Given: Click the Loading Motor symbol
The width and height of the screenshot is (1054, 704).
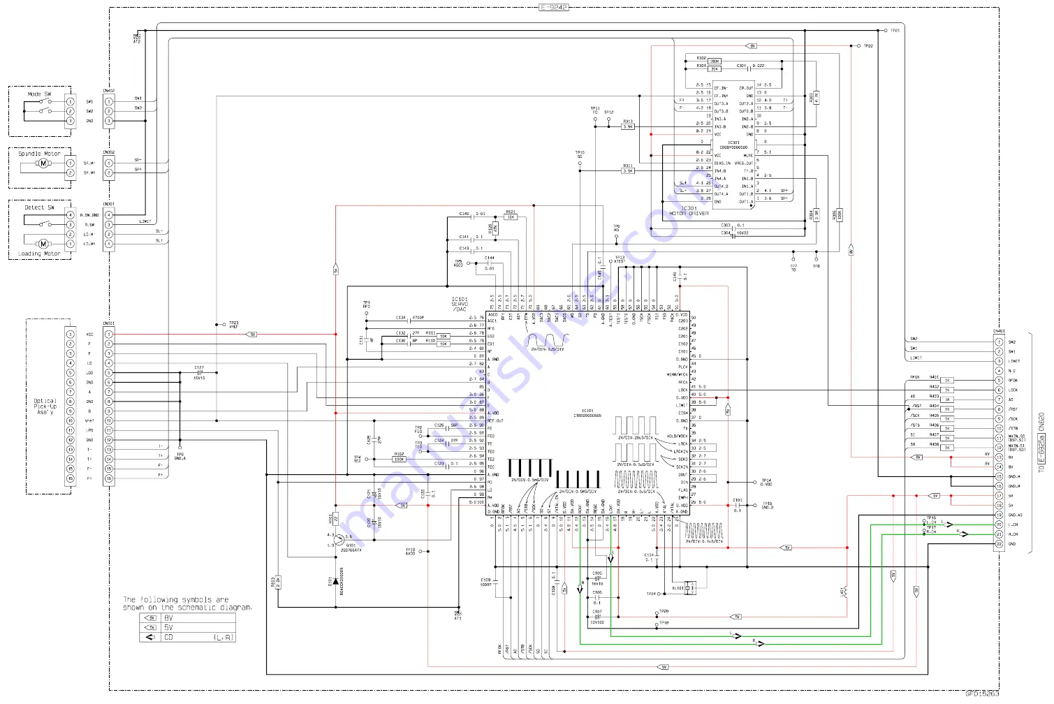Looking at the screenshot, I should click(43, 244).
